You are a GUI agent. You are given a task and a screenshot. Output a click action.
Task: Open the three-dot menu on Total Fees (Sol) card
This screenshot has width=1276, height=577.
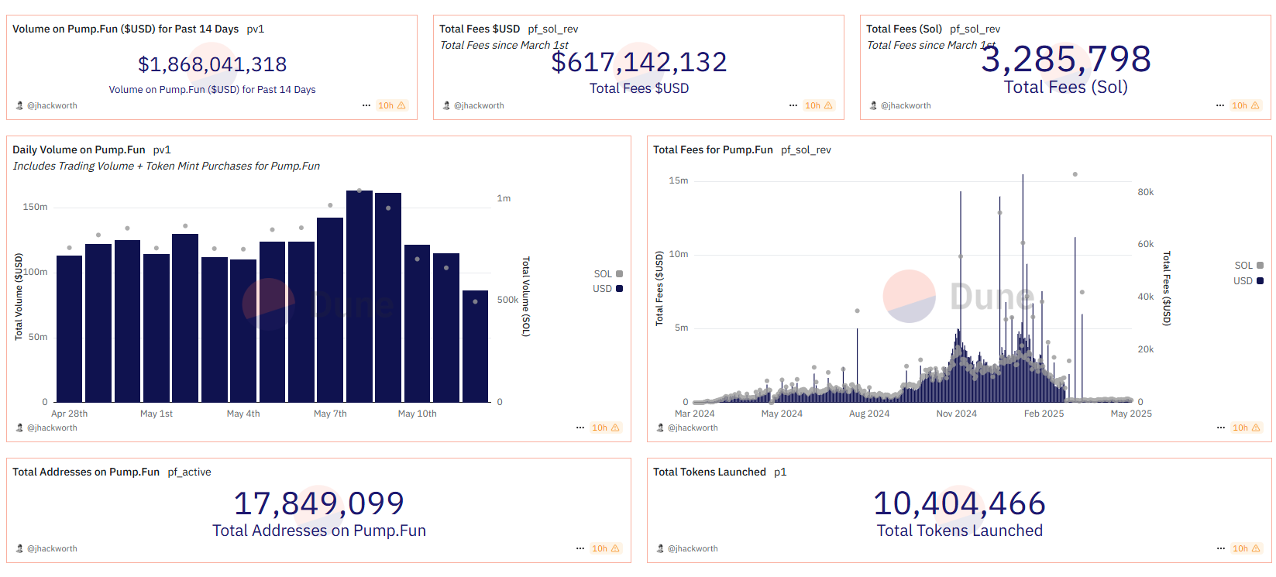(1220, 105)
